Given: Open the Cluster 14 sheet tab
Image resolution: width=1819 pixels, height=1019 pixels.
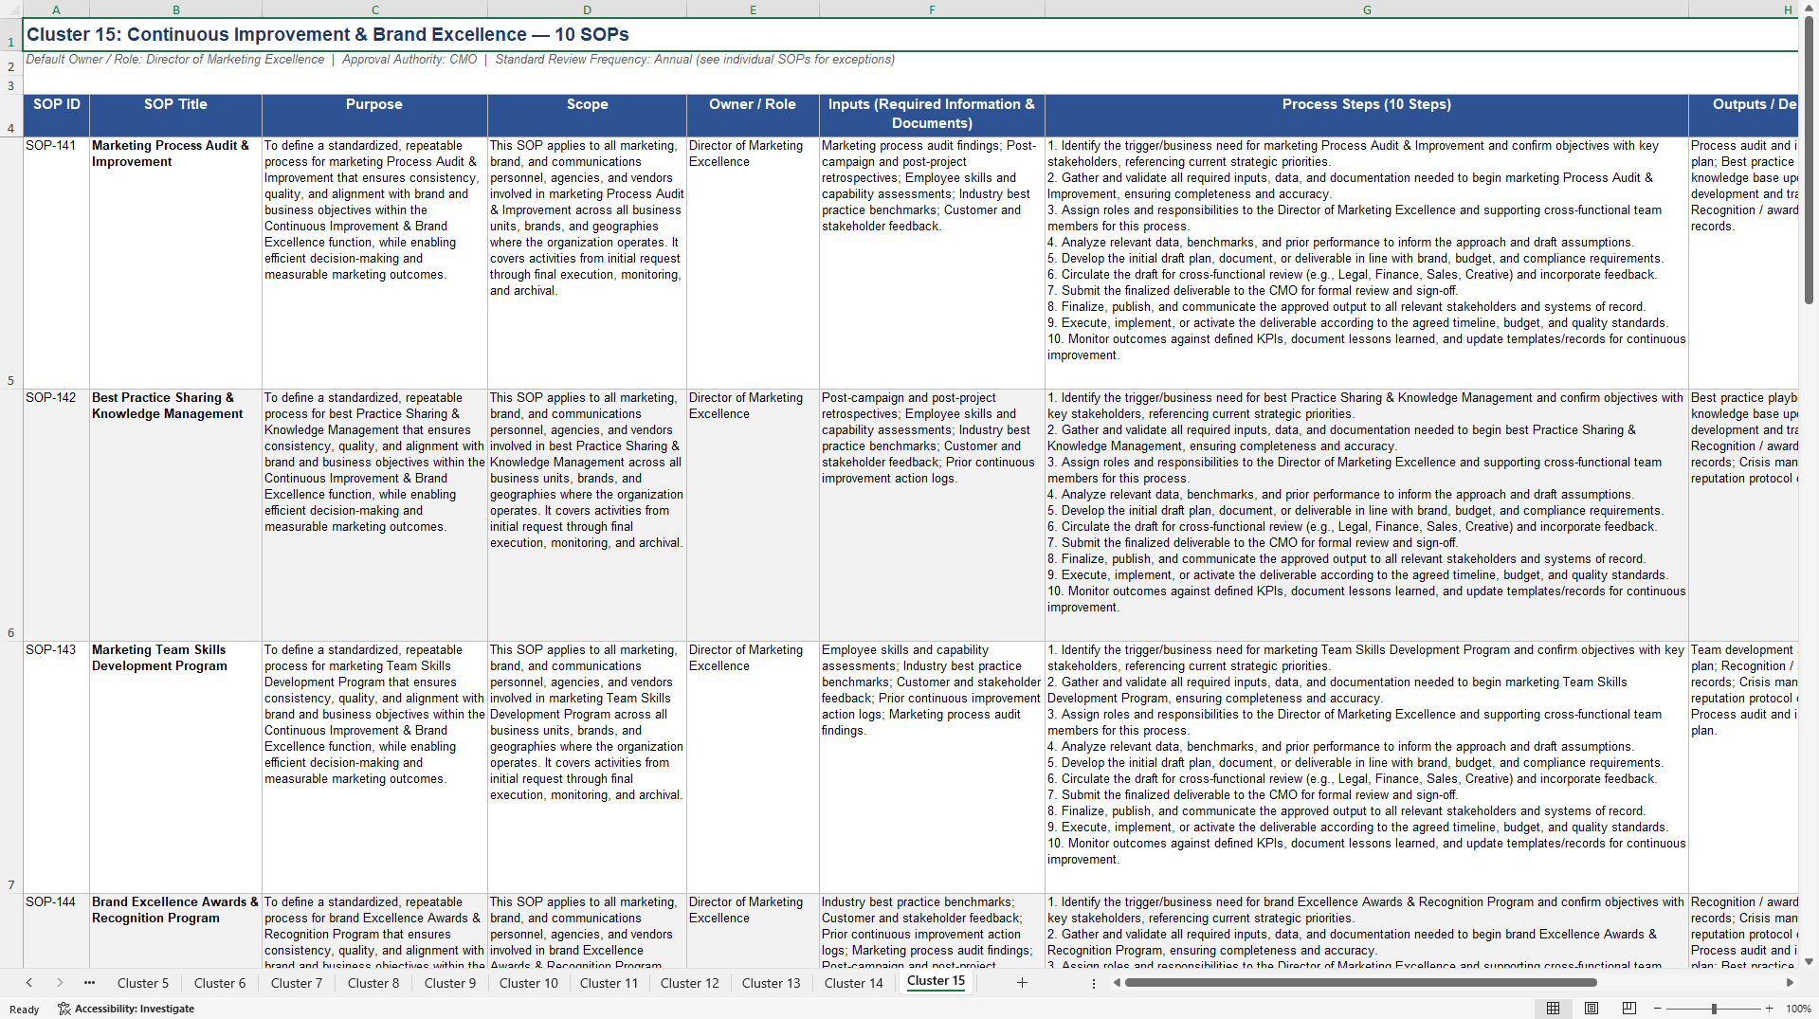Looking at the screenshot, I should pyautogui.click(x=854, y=983).
